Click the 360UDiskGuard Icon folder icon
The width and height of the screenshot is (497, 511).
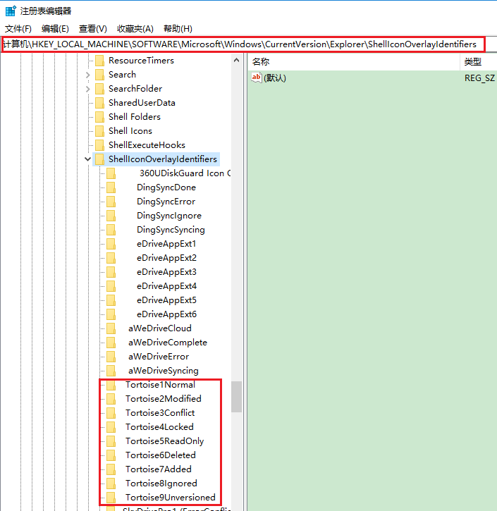click(x=111, y=173)
